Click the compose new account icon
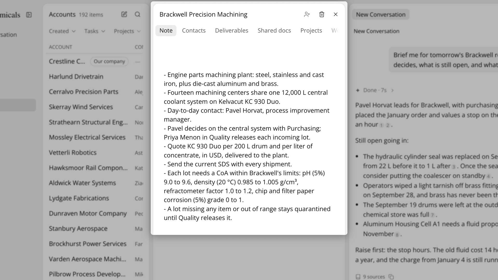The image size is (498, 280). tap(124, 15)
